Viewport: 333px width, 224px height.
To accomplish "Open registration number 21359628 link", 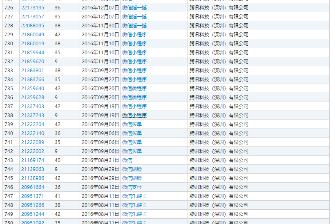I will [33, 98].
